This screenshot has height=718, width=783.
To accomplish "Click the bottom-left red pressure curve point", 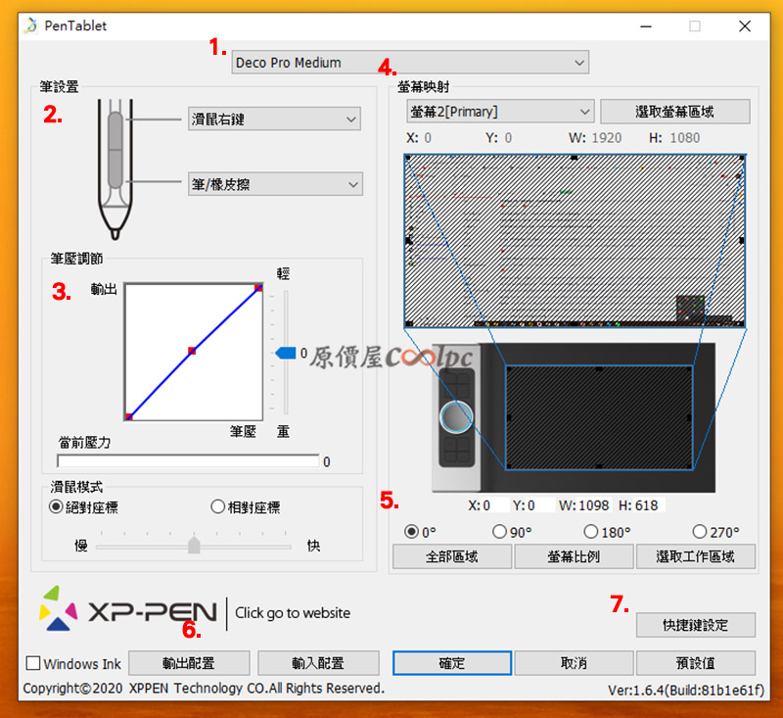I will [129, 416].
